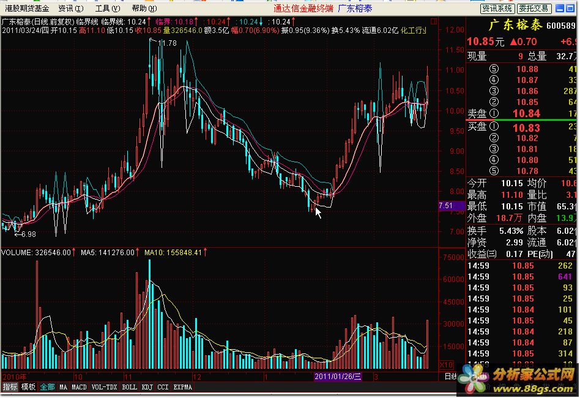Click the 买盘 ① price 10.83
Screen dimensions: 580x398
526,128
